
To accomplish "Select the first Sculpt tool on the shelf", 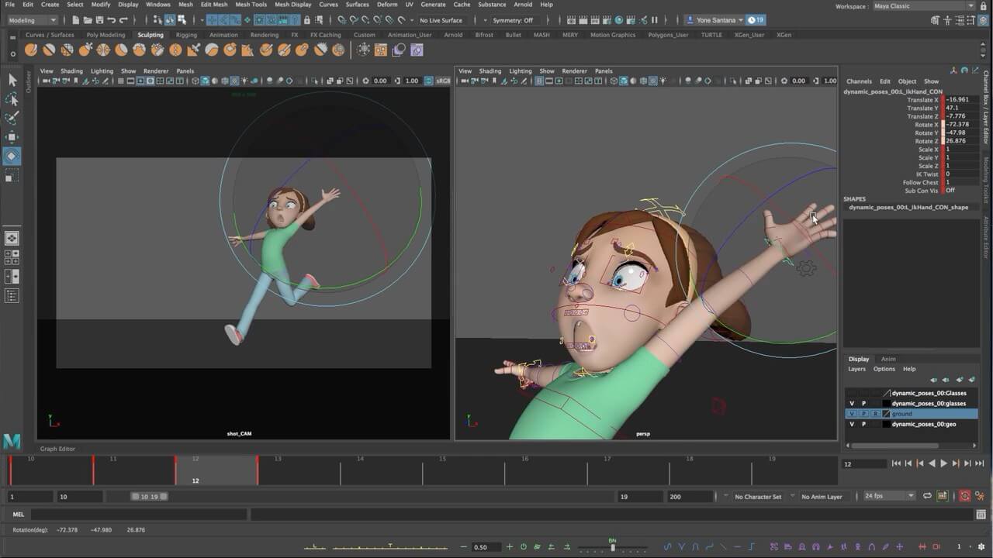I will 31,50.
